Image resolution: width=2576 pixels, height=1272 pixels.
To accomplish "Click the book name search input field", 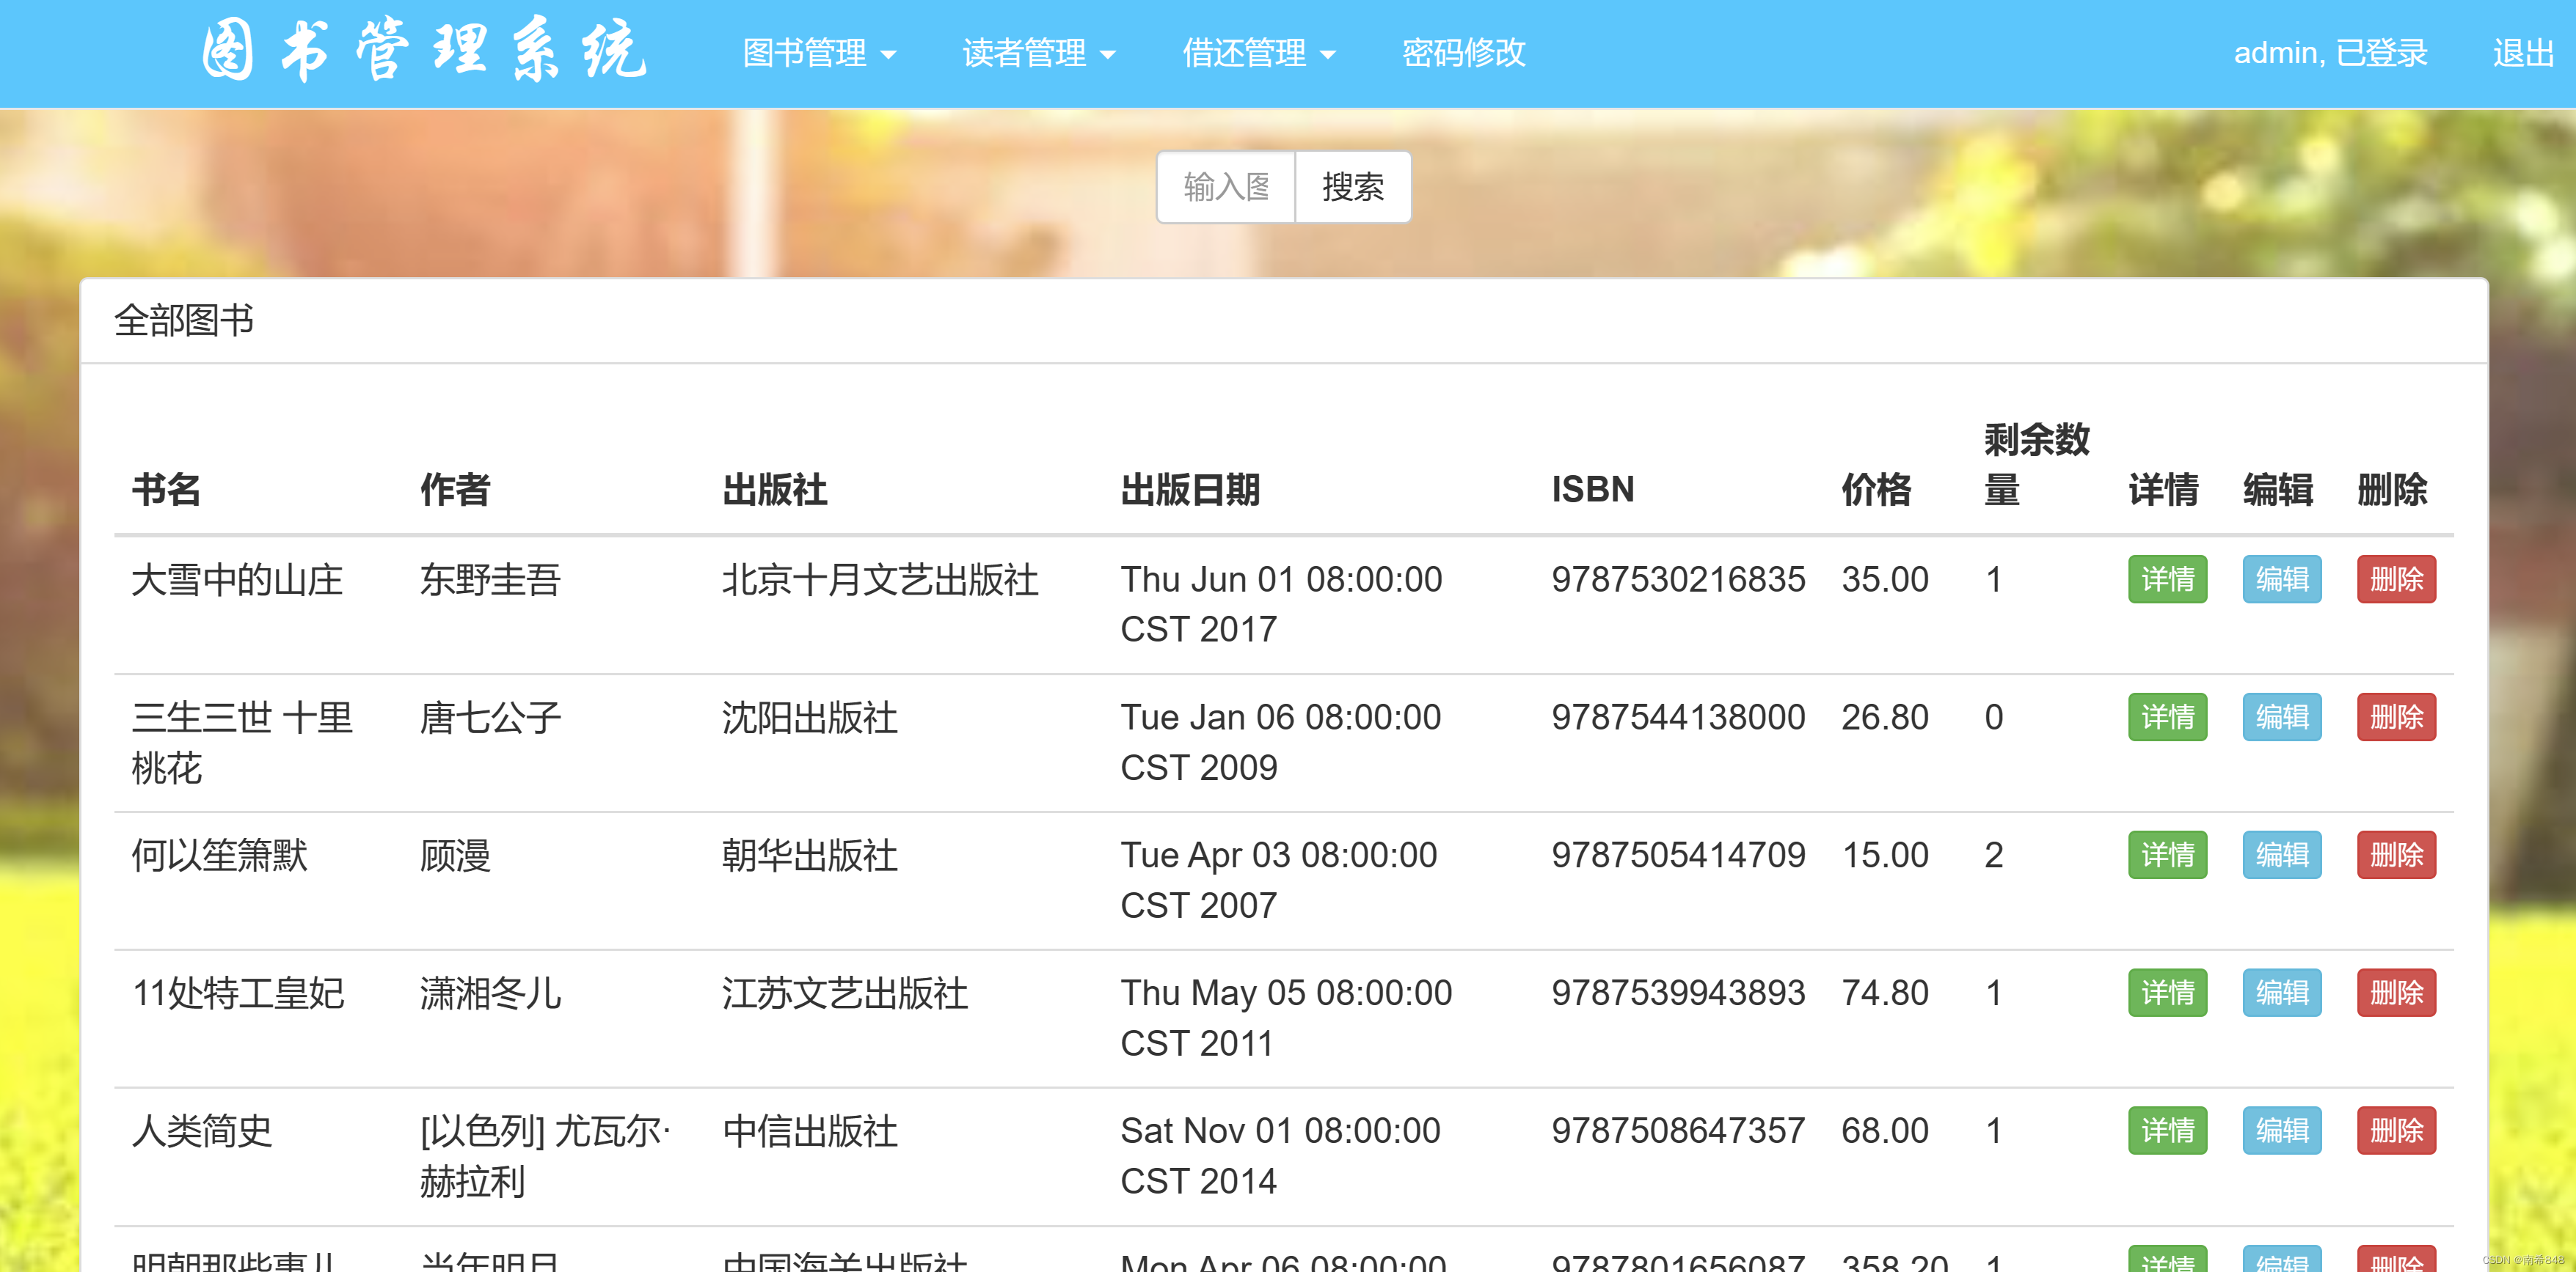I will pos(1226,187).
